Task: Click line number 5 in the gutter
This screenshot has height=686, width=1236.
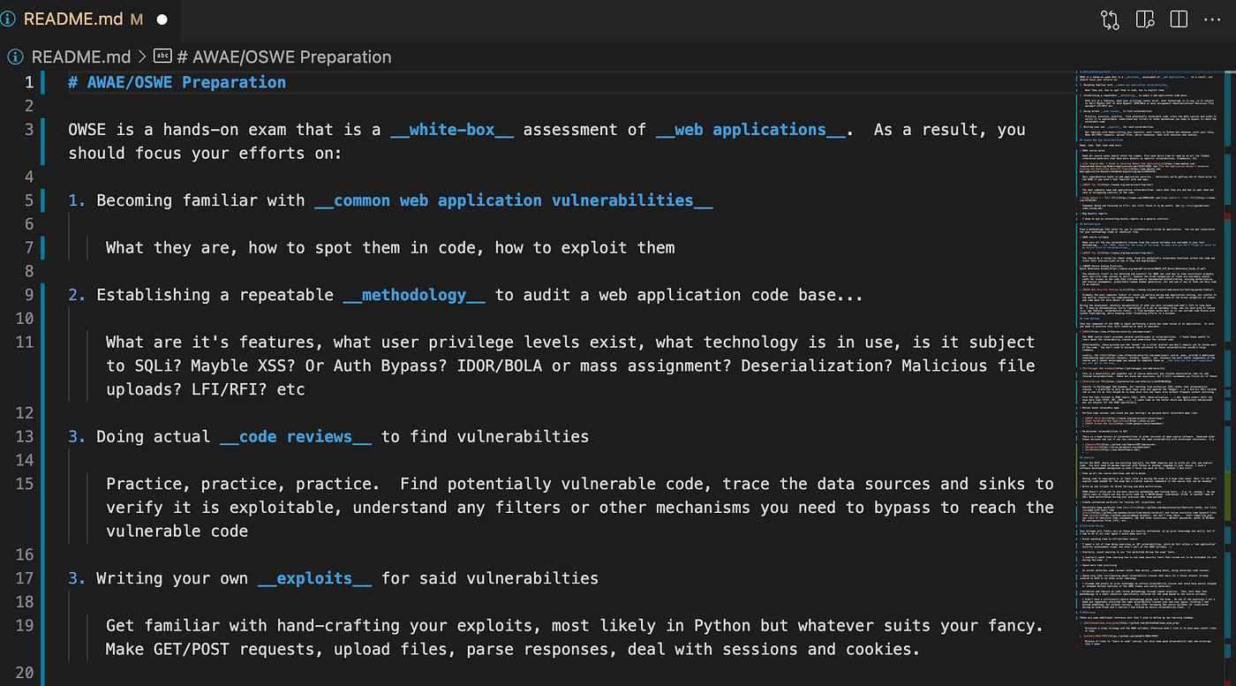Action: (x=28, y=200)
